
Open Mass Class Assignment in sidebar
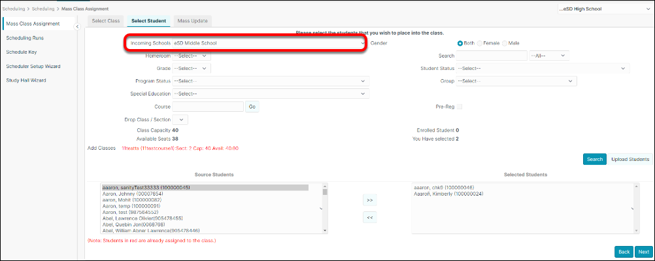(33, 24)
